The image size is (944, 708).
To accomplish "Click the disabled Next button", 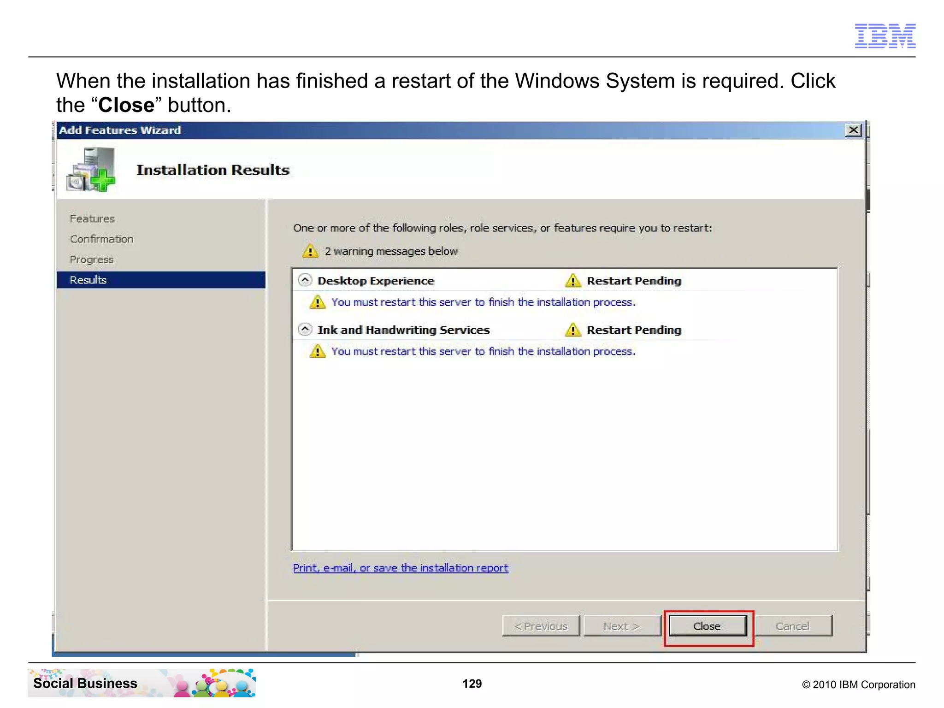I will [622, 626].
